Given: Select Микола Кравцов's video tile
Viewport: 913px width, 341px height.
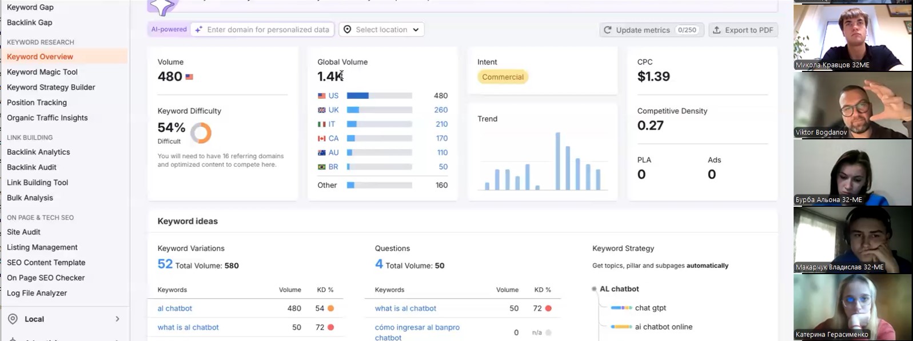Looking at the screenshot, I should pos(852,38).
